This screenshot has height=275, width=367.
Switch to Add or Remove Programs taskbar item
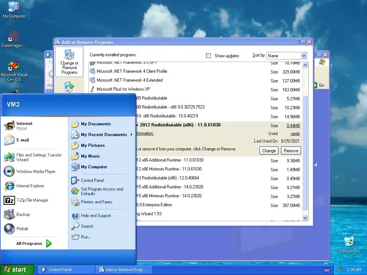point(124,270)
